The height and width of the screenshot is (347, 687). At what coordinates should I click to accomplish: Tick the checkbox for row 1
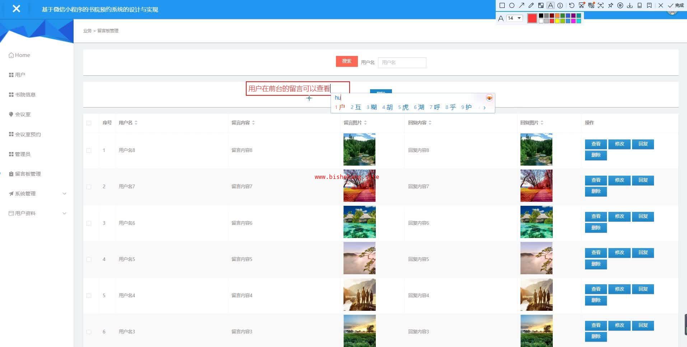[89, 151]
